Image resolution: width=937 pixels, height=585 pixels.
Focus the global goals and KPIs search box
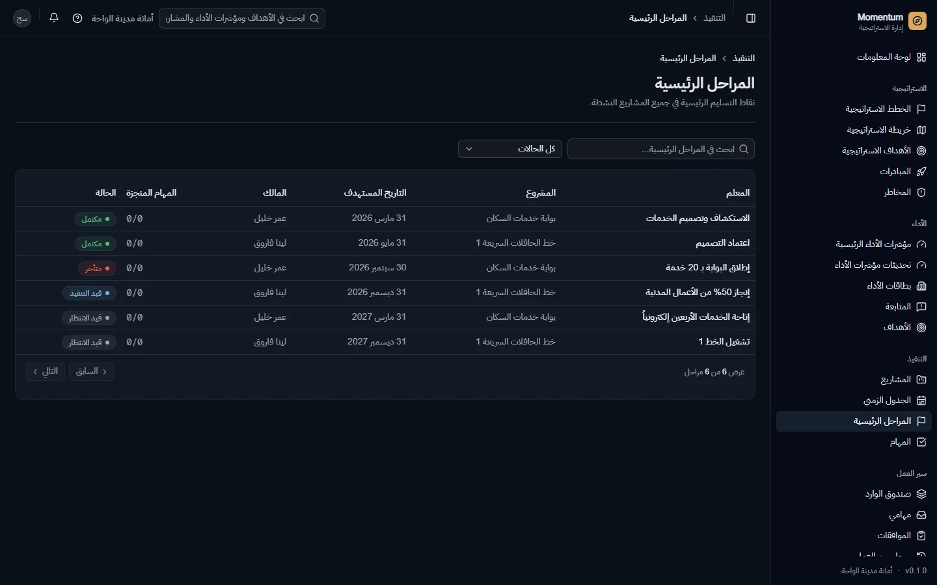coord(242,18)
